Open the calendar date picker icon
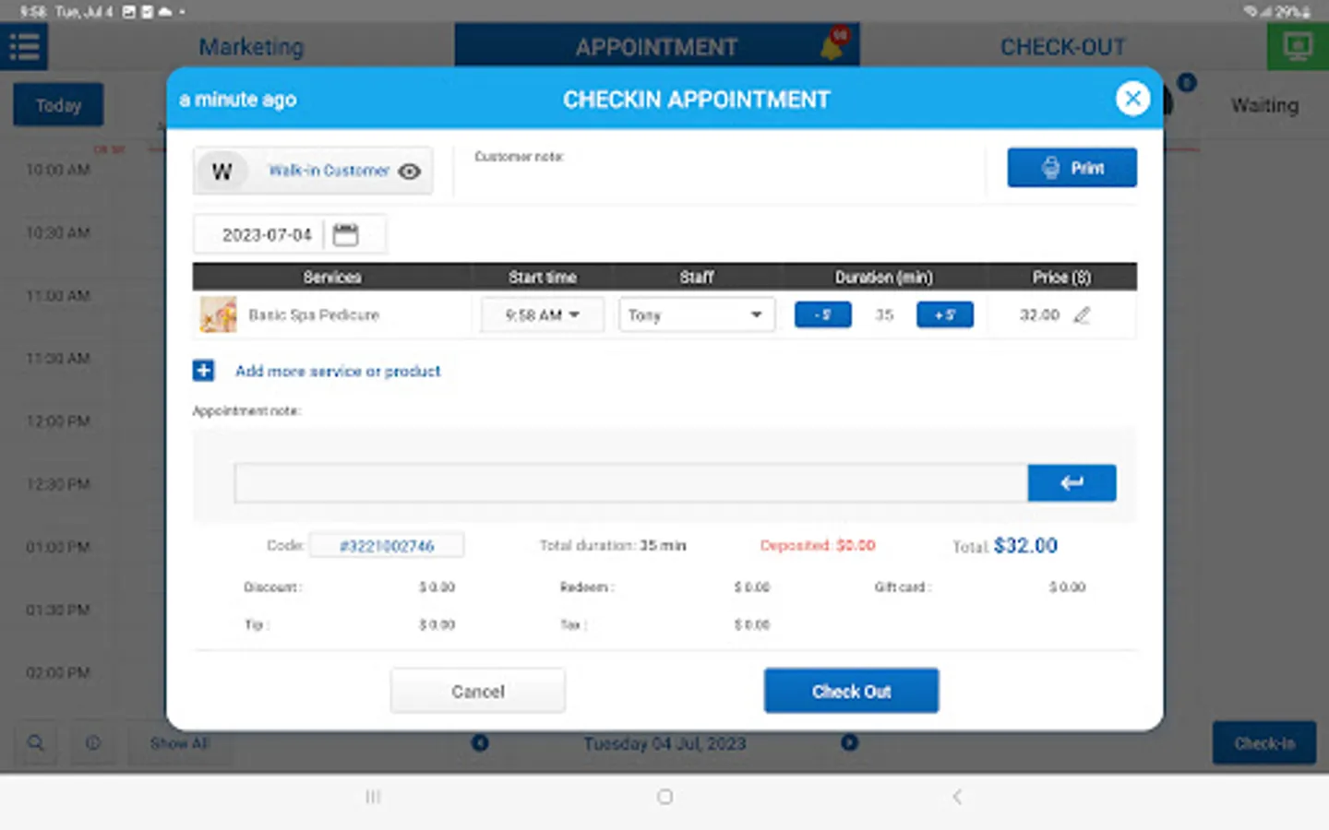 345,235
